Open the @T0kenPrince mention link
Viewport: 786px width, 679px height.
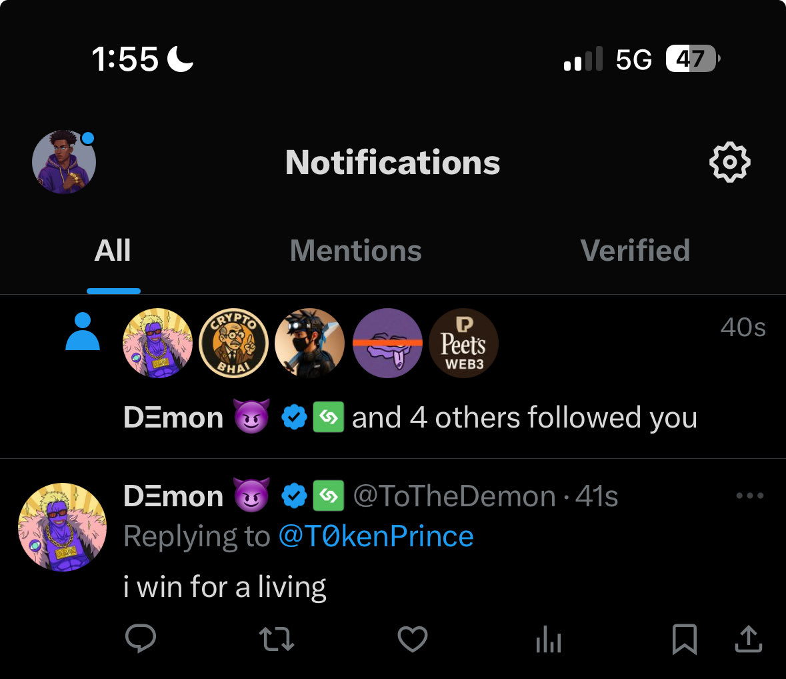[375, 536]
